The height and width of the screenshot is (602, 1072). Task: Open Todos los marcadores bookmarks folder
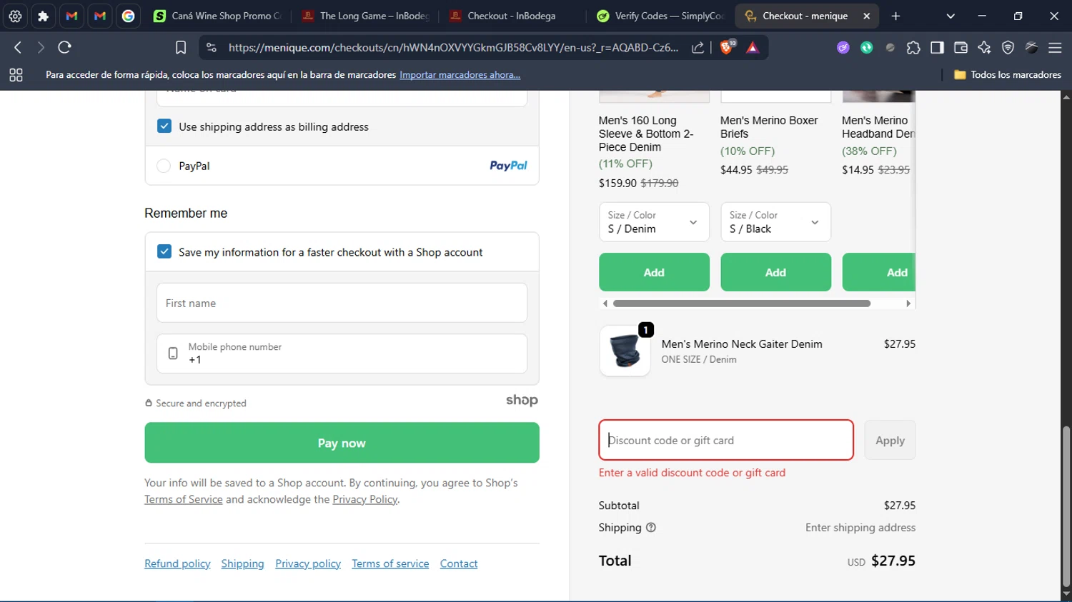1008,74
